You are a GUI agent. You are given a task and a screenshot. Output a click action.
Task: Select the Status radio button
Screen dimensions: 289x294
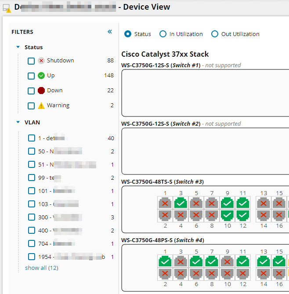[128, 34]
